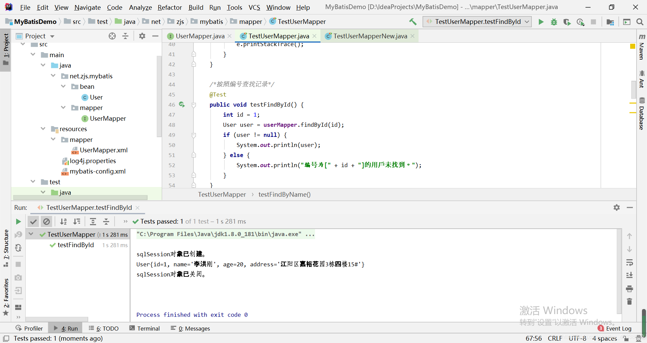Click the editor vertical scrollbar thumb
The height and width of the screenshot is (343, 647).
point(633,89)
